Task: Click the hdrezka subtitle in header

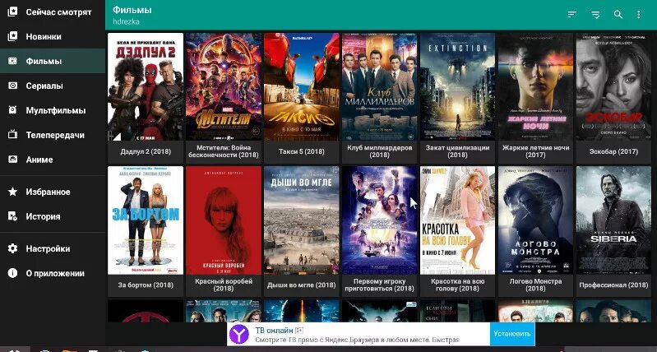Action: 126,21
